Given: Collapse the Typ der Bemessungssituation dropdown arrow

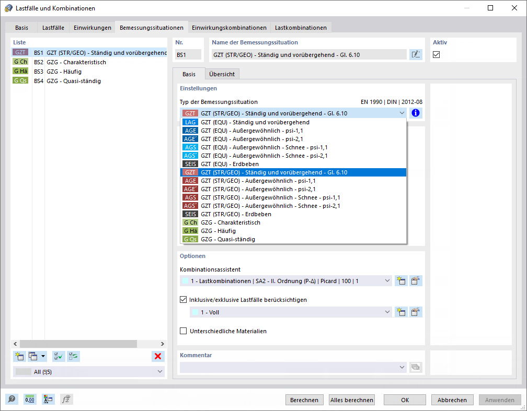Looking at the screenshot, I should [402, 113].
